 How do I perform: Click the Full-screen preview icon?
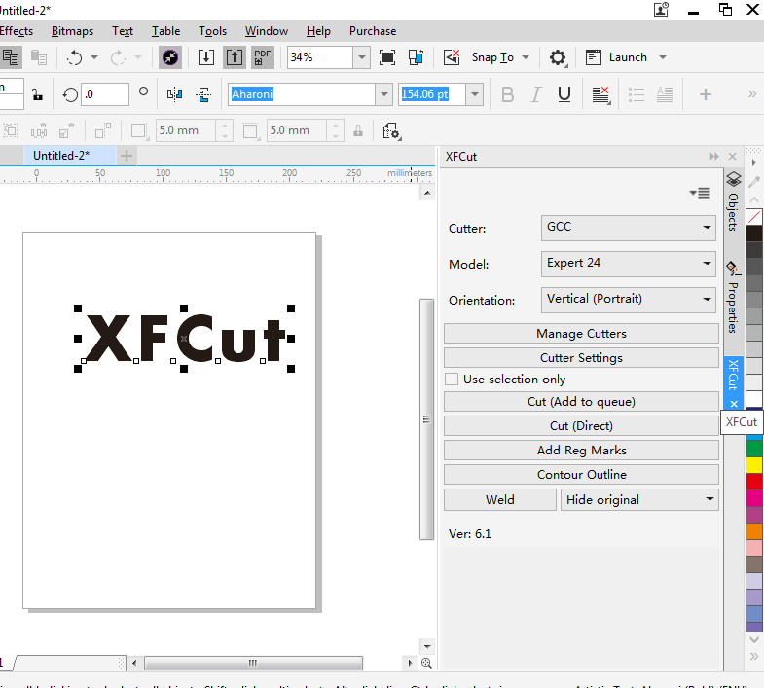coord(387,57)
